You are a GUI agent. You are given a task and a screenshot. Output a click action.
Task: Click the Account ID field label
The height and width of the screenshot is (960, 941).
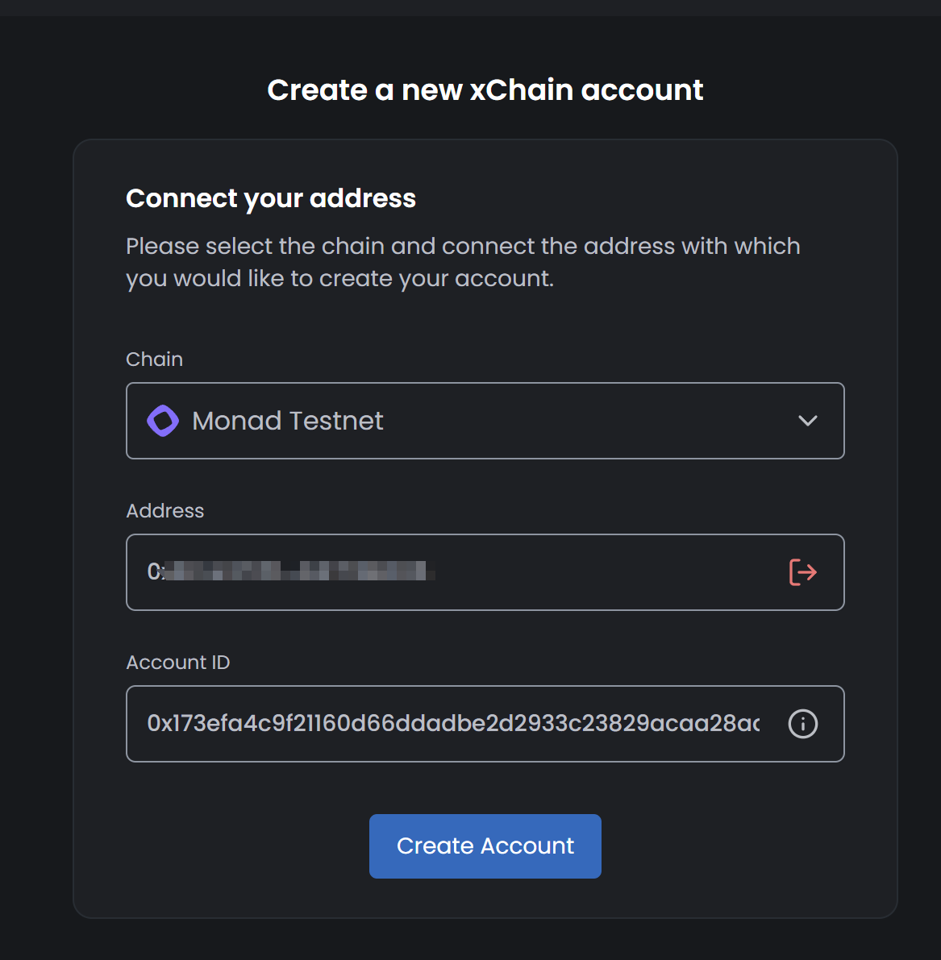(x=177, y=663)
